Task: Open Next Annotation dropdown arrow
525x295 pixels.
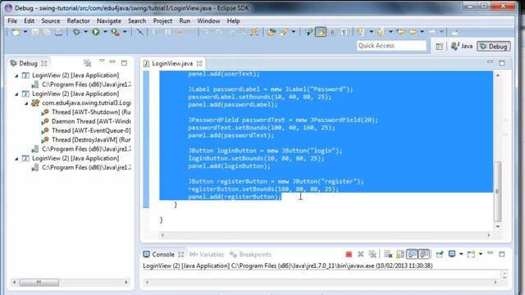Action: tap(371, 32)
